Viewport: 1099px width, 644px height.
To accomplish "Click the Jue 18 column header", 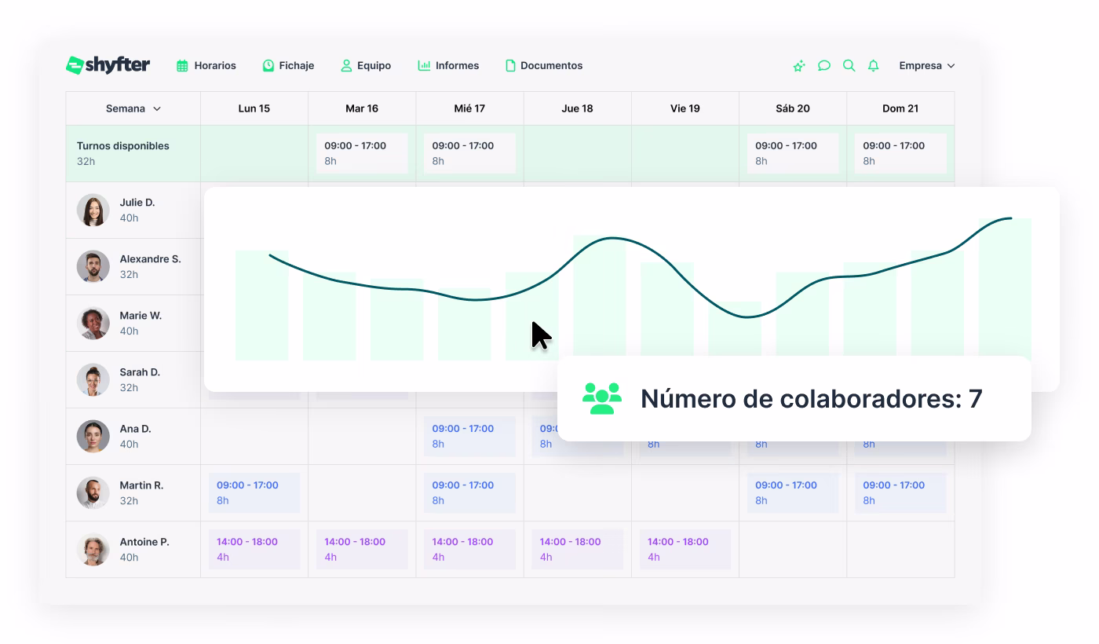I will (577, 108).
